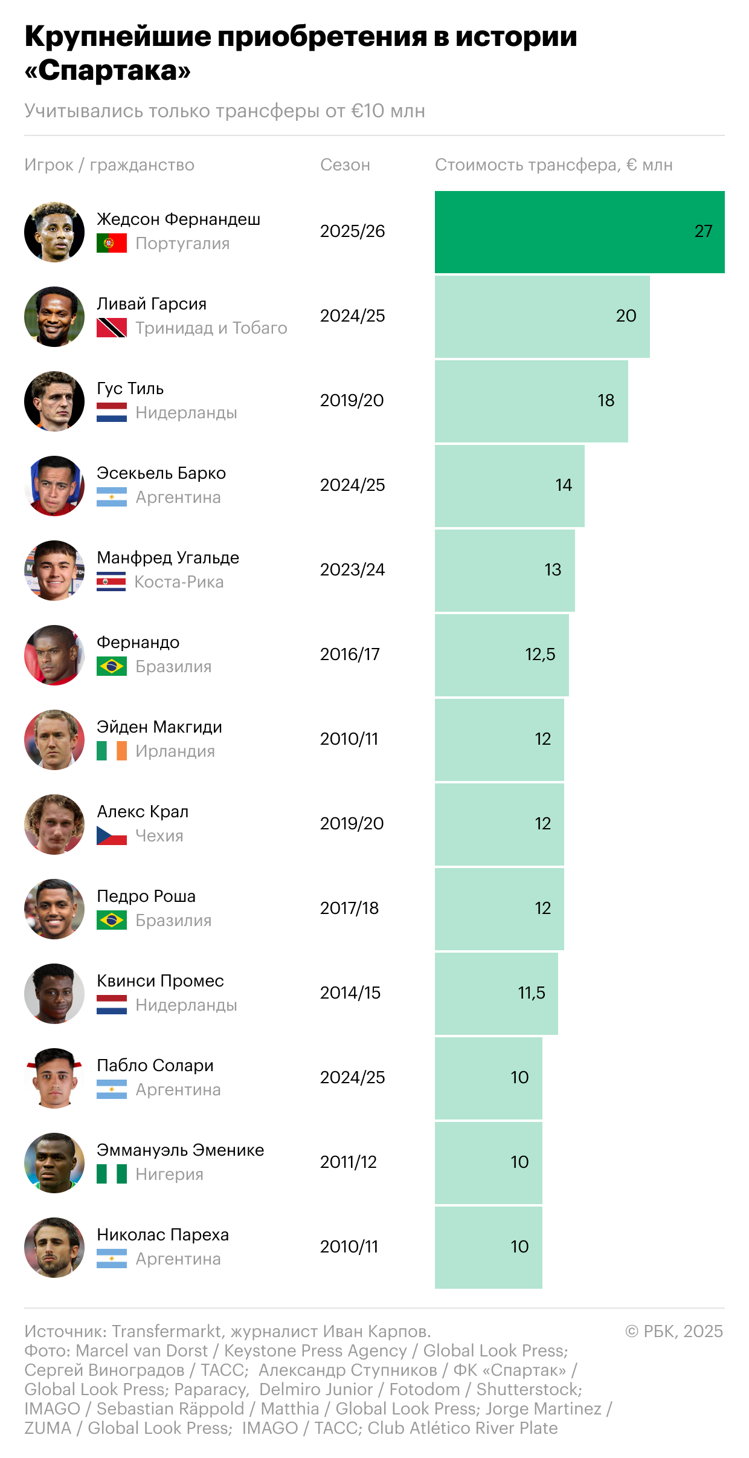Viewport: 749px width, 1458px height.
Task: Select Квинси Промес portrait thumbnail
Action: (54, 994)
